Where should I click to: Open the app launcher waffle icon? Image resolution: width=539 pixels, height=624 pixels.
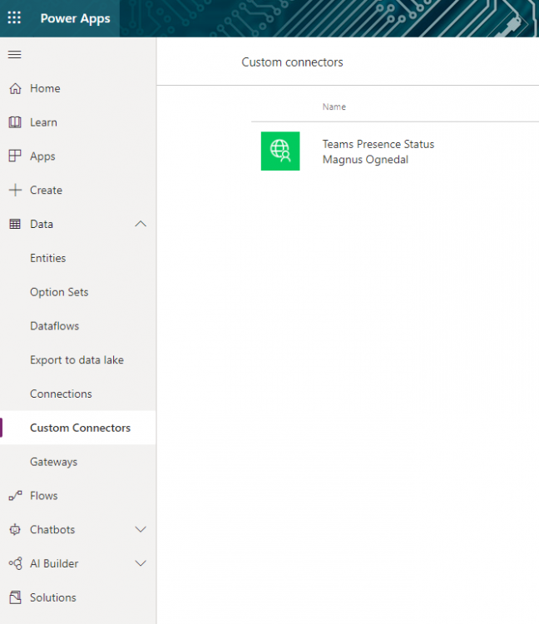pos(14,18)
